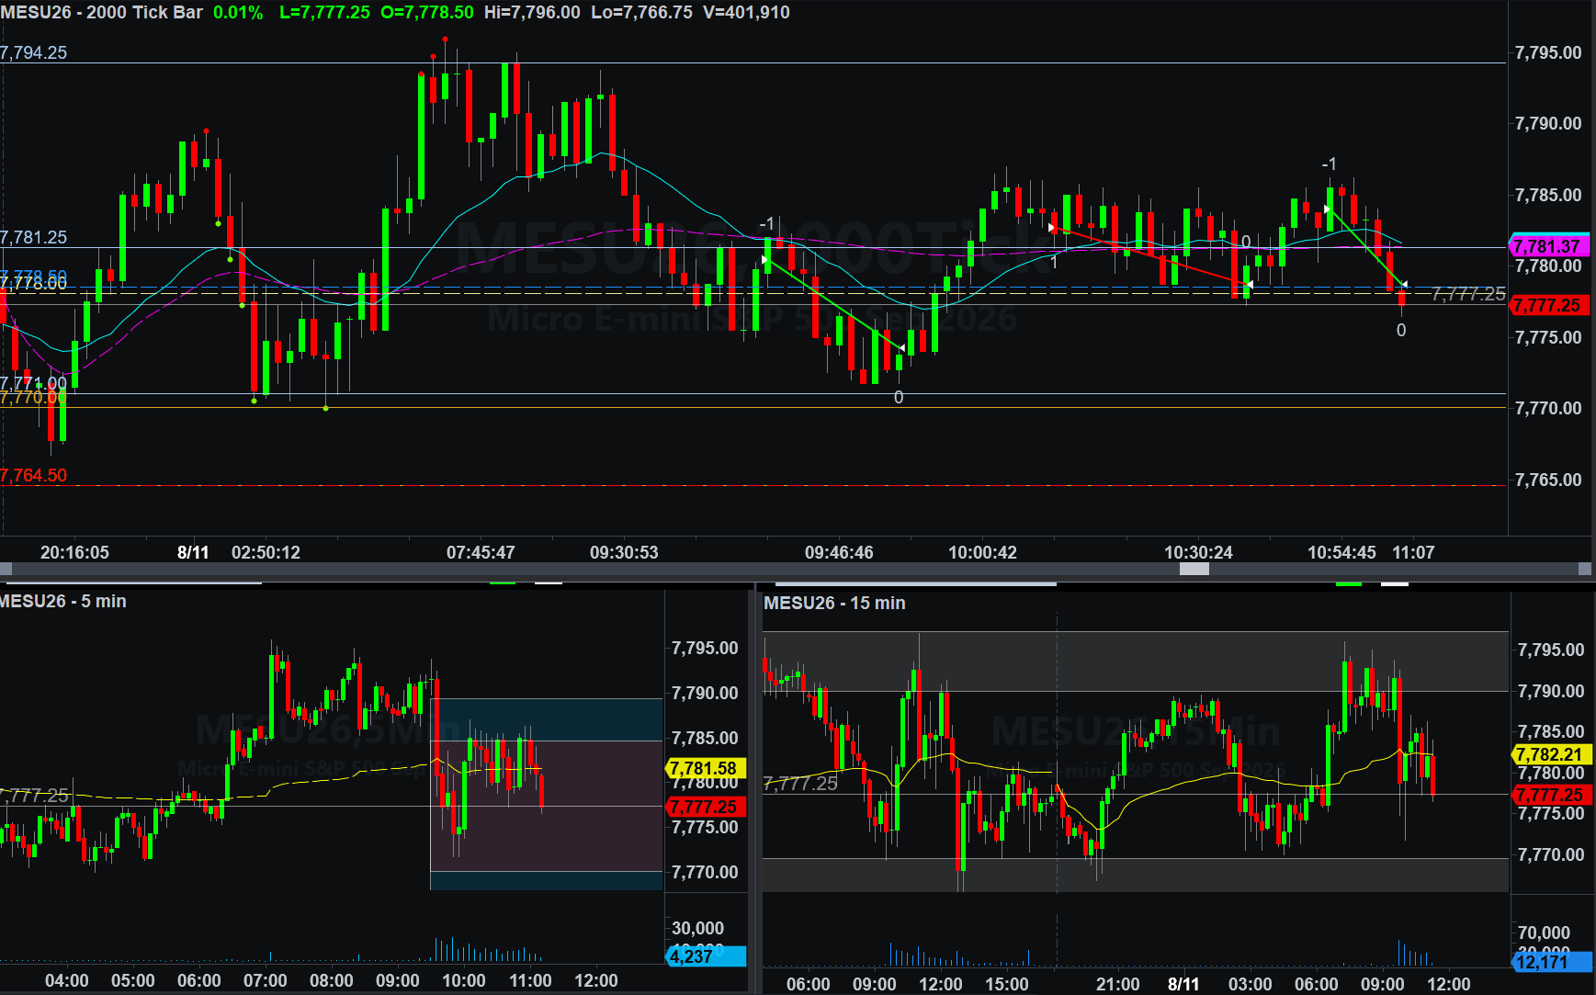Screen dimensions: 1596x995
Task: Click the 7,795.00 label on the tick chart price axis
Action: pyautogui.click(x=1548, y=52)
